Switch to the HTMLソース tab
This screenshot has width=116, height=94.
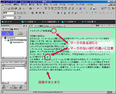[49, 26]
